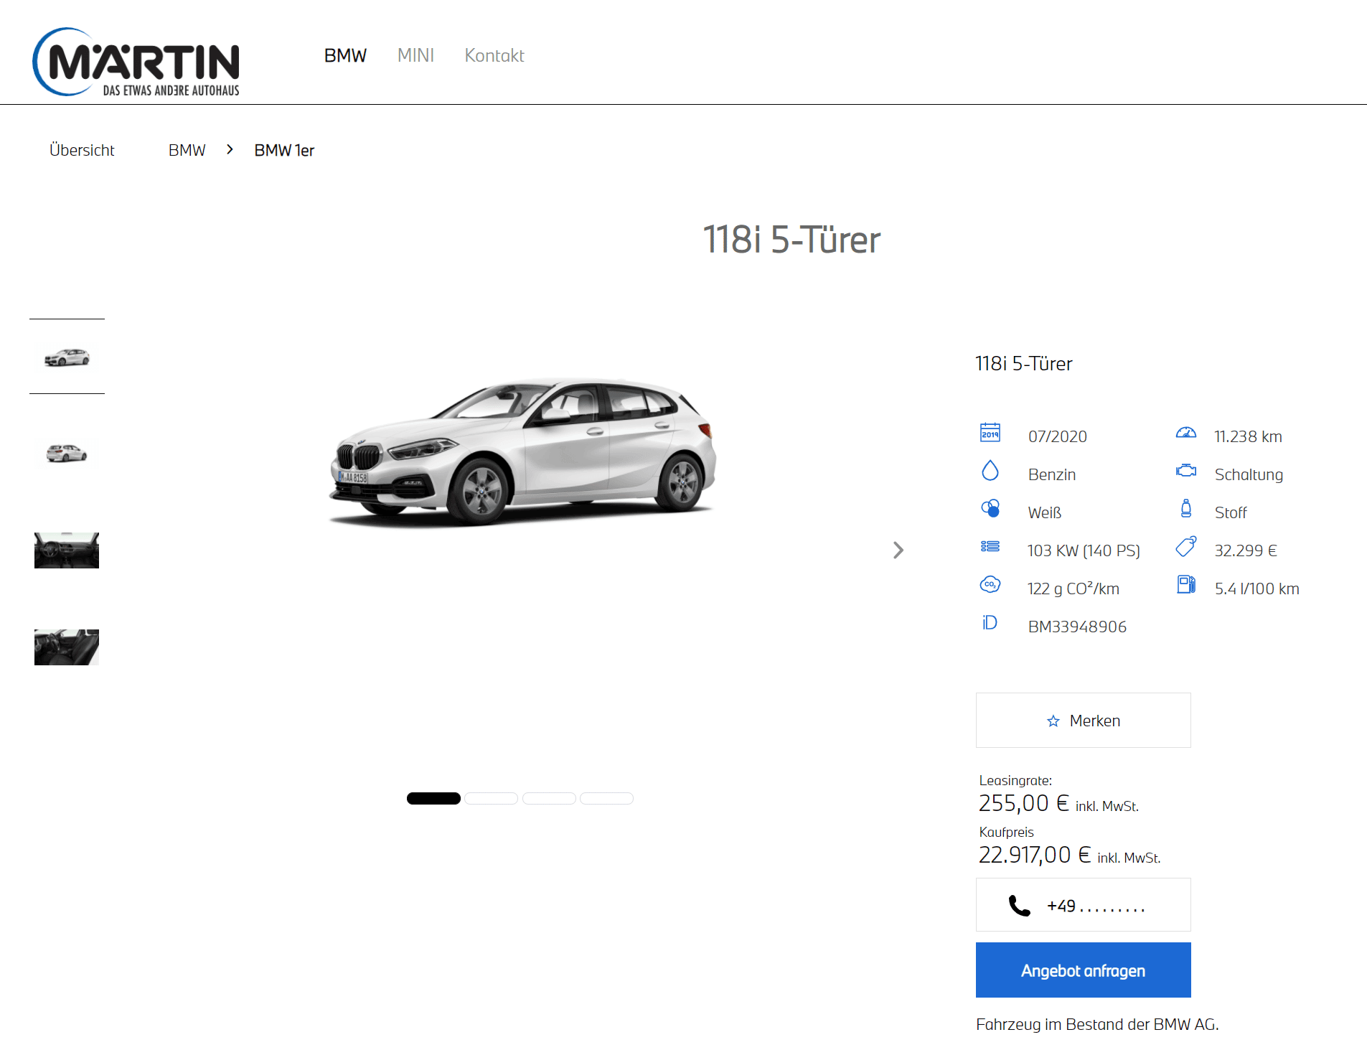This screenshot has width=1367, height=1050.
Task: Open the Kontakt menu item
Action: click(x=494, y=55)
